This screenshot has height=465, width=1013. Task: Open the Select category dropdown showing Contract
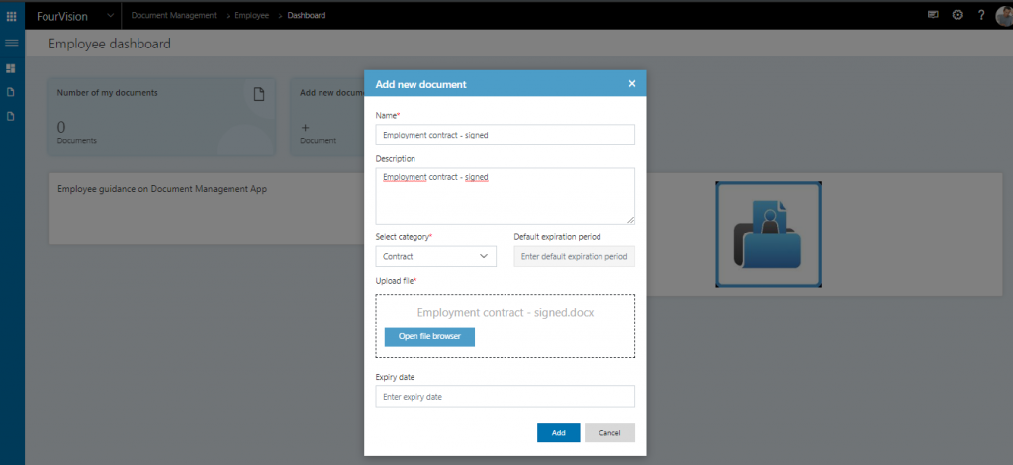click(x=435, y=256)
